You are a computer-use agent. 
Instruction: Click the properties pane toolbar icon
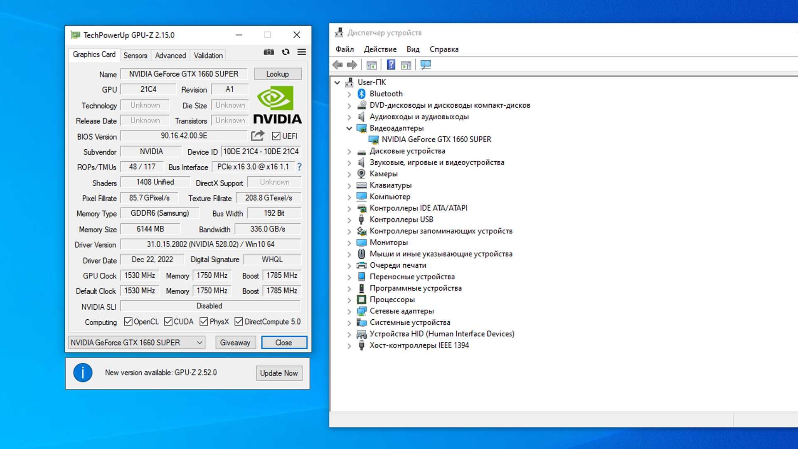point(406,65)
